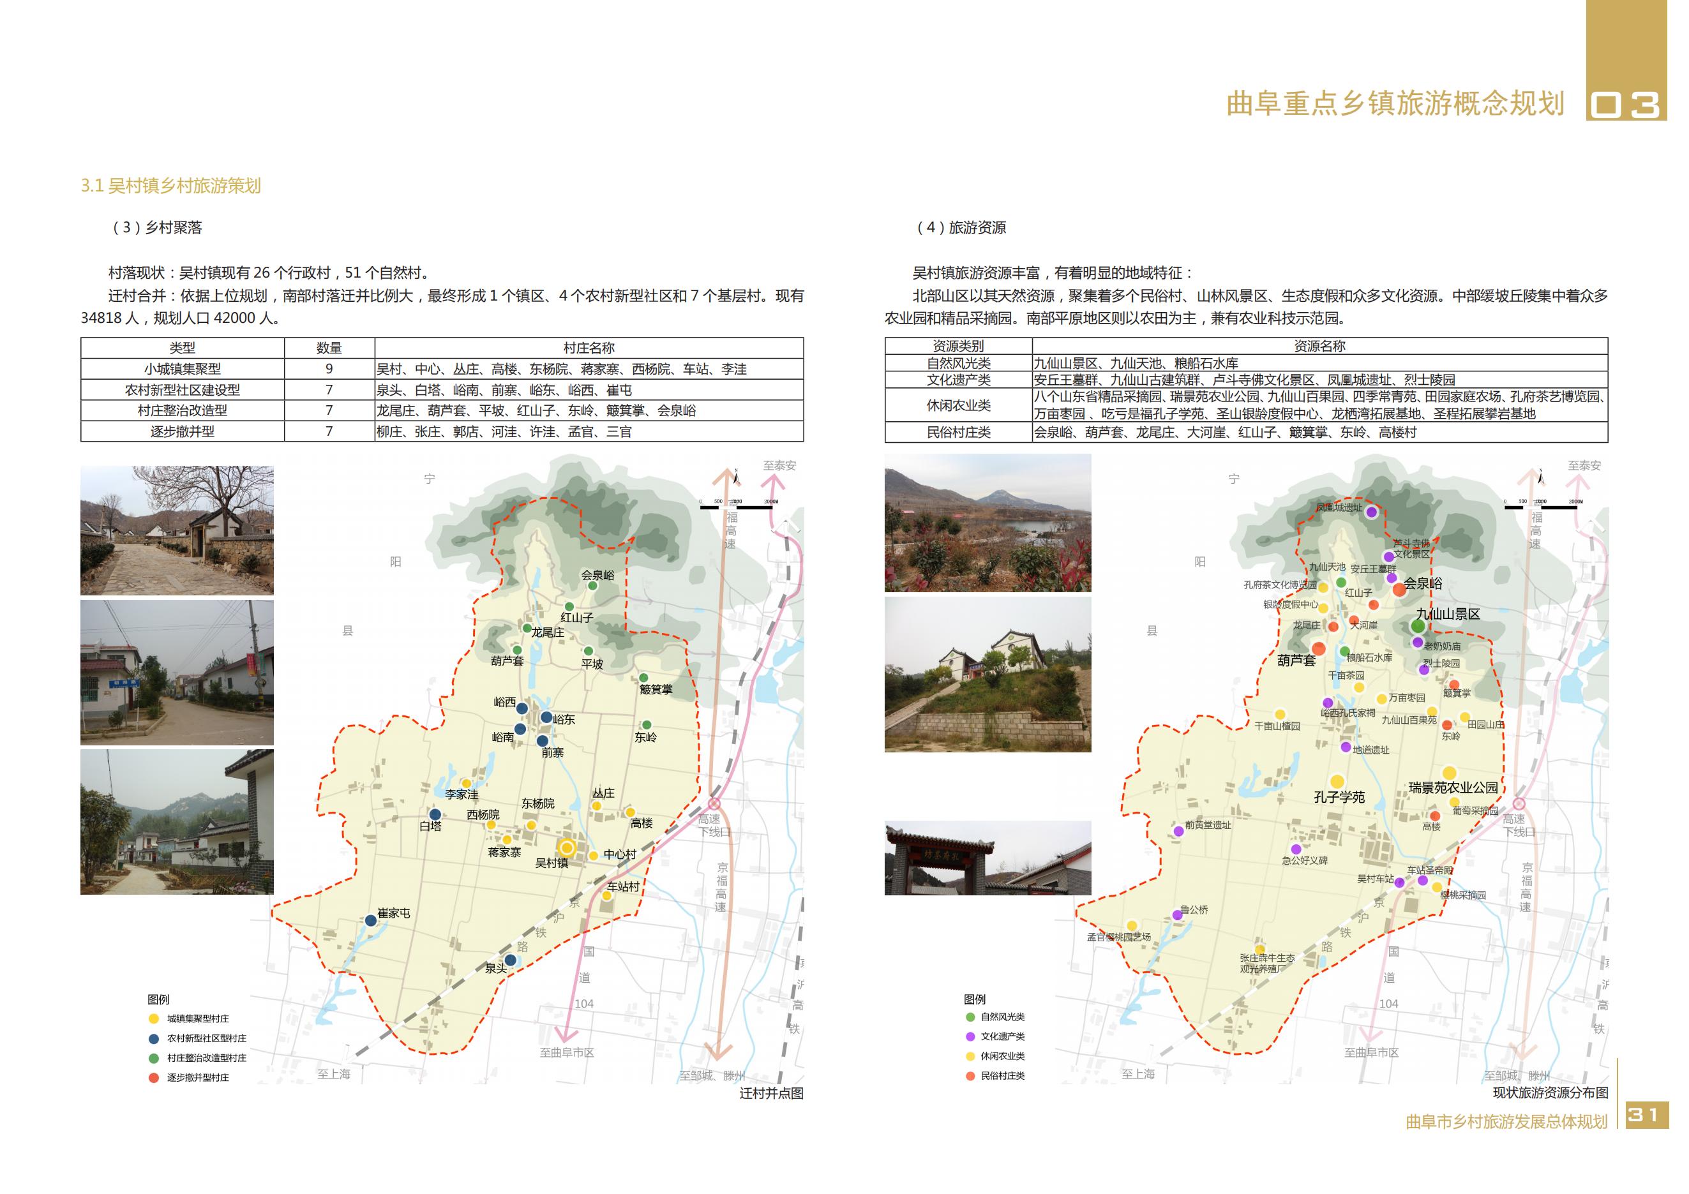
Task: Click the map caption 现状旅游资源分布图
Action: (x=1550, y=1093)
